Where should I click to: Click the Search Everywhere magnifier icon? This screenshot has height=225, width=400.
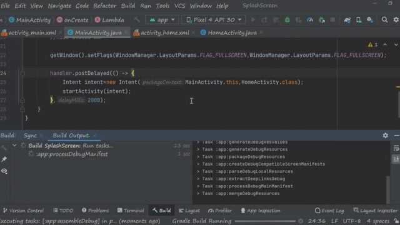point(385,19)
